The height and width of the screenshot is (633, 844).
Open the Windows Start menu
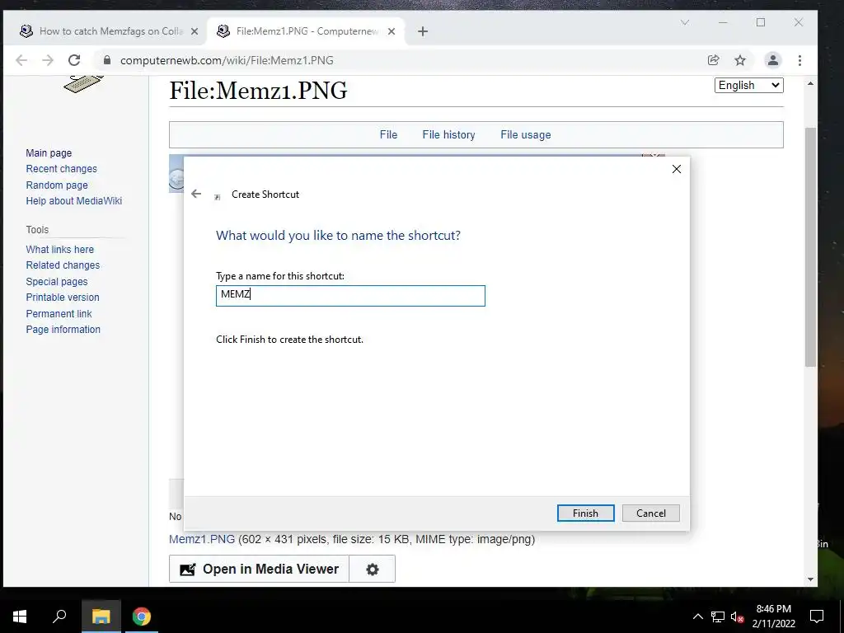click(x=20, y=617)
